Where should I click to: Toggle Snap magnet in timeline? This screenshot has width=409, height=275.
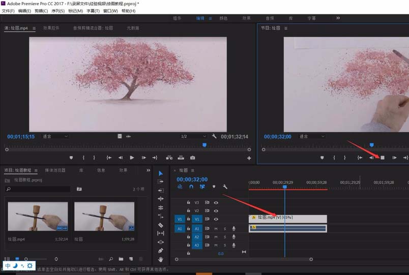tap(191, 187)
